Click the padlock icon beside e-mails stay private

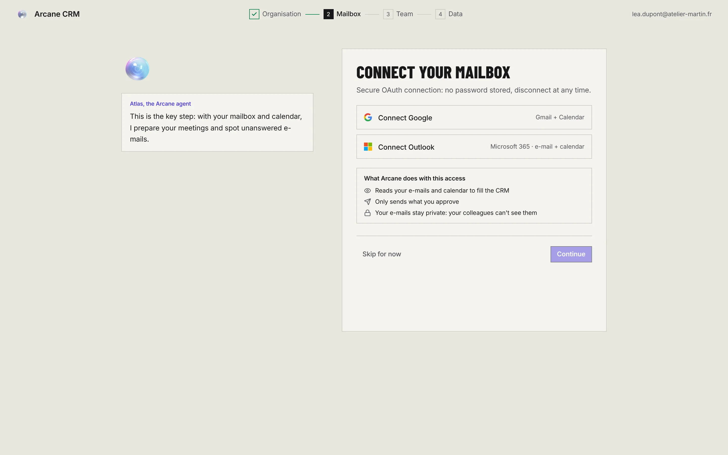pyautogui.click(x=367, y=213)
